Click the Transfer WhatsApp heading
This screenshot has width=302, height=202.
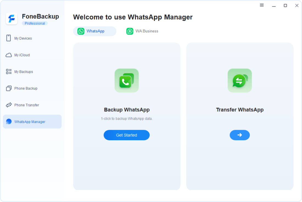pyautogui.click(x=240, y=110)
